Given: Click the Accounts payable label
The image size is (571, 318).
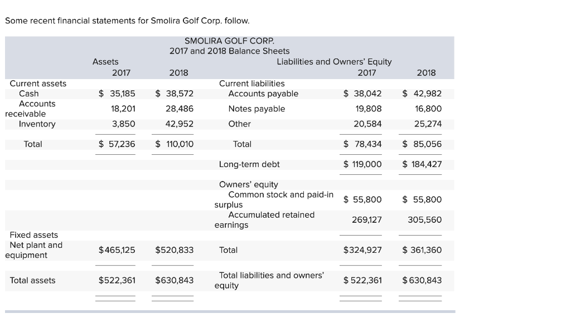Looking at the screenshot, I should 263,94.
